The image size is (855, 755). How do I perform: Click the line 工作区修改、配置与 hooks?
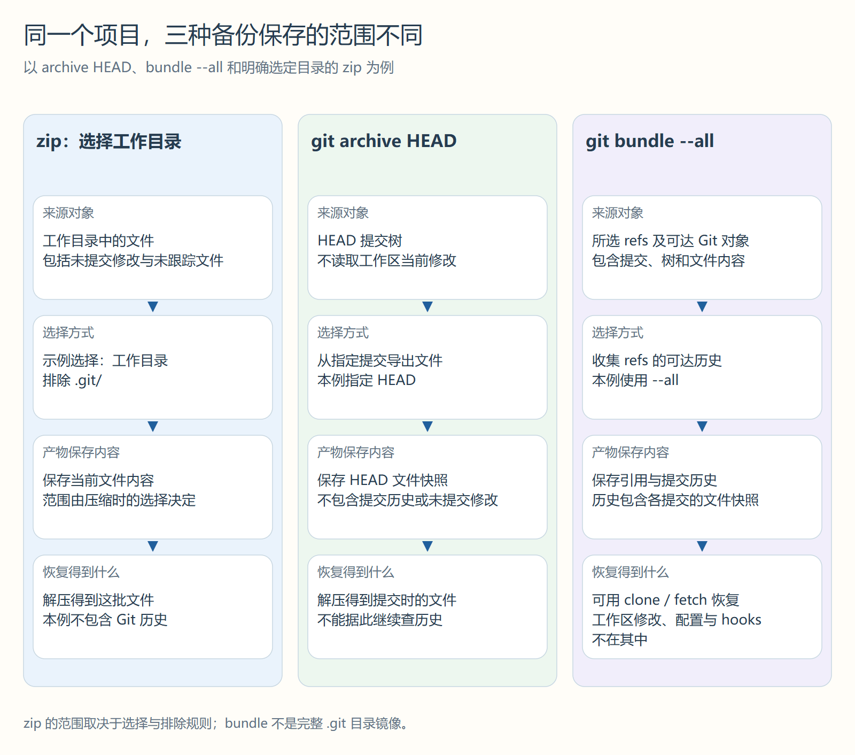(677, 620)
